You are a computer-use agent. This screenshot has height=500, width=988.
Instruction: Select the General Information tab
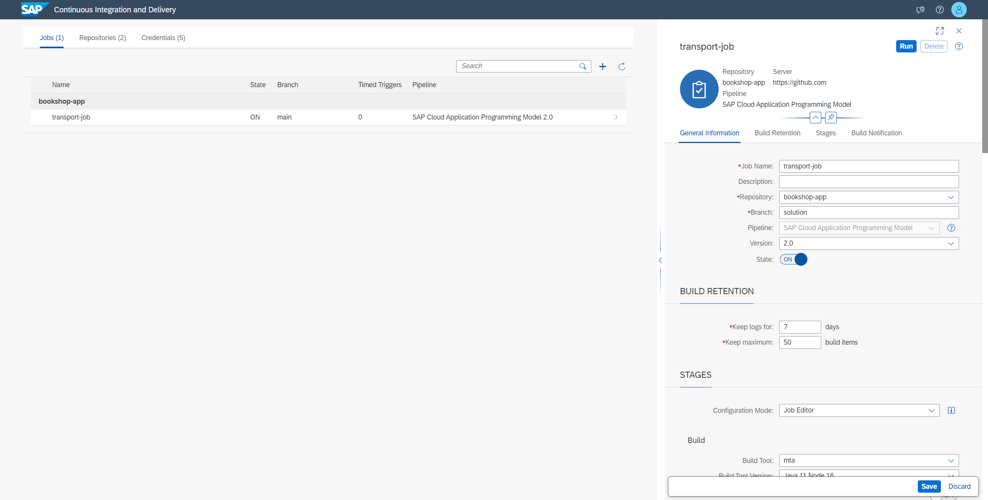pyautogui.click(x=709, y=133)
